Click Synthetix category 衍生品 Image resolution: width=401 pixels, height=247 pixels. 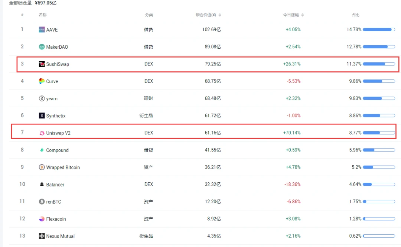146,116
